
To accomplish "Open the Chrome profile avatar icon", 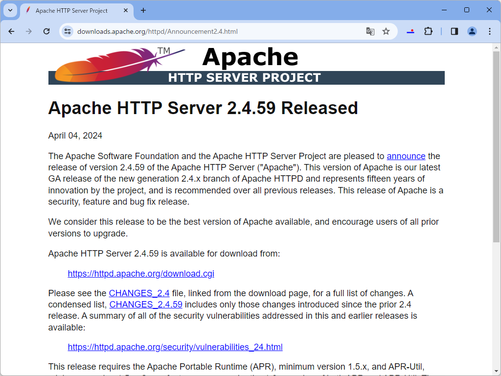I will click(x=472, y=31).
